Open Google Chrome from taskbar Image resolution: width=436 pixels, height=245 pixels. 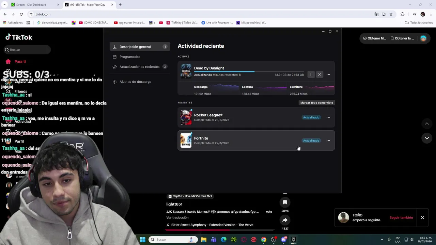coord(264,240)
